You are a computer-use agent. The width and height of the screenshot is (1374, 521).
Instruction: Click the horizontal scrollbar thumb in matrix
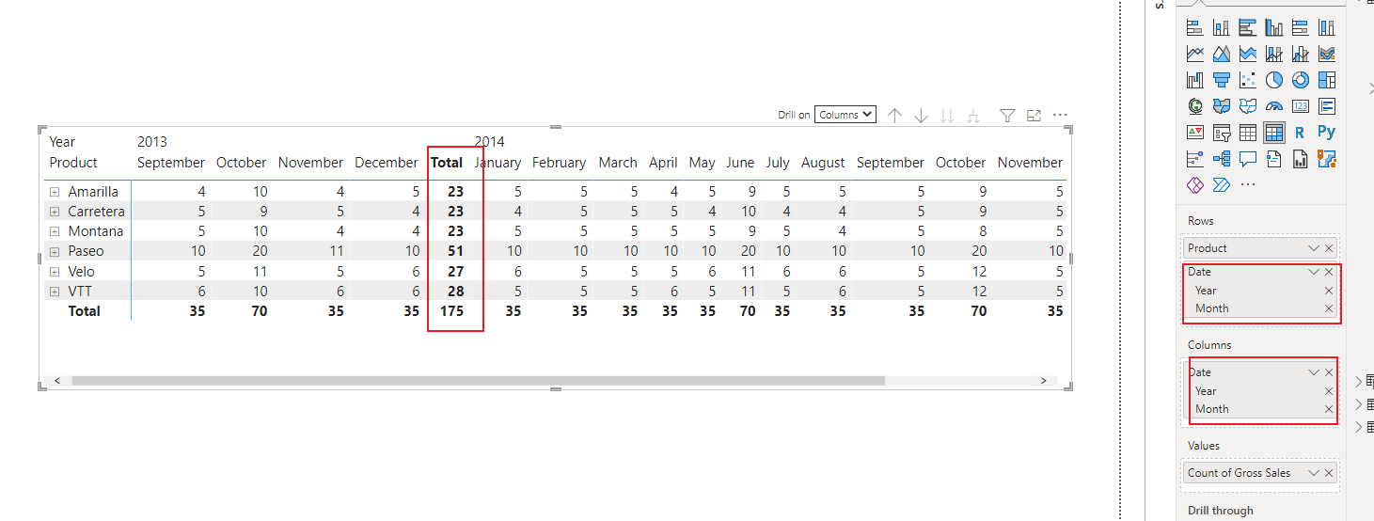click(x=478, y=381)
